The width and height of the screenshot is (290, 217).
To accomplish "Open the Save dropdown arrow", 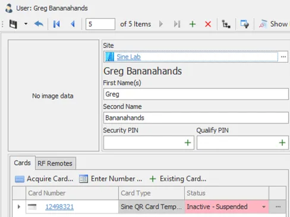I will (26, 24).
